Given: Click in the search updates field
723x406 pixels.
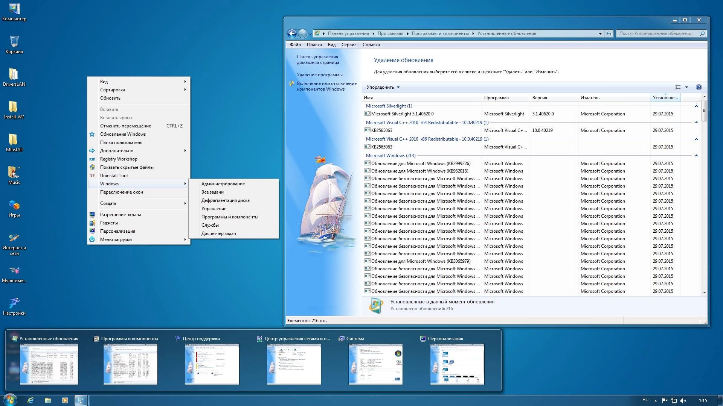Looking at the screenshot, I should pyautogui.click(x=657, y=33).
